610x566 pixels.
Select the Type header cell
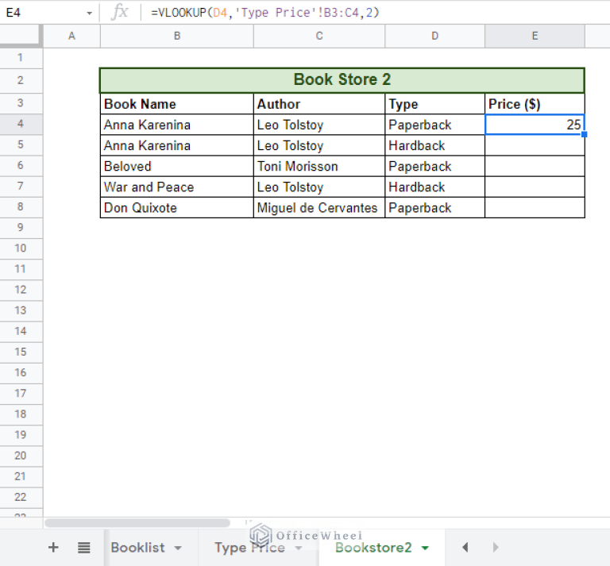pos(435,104)
